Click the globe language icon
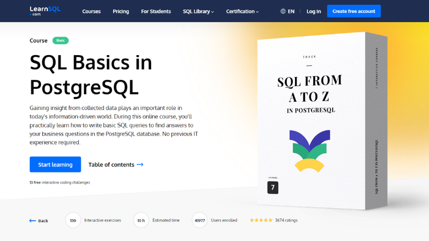Viewport: 429px width, 241px height. click(x=283, y=11)
